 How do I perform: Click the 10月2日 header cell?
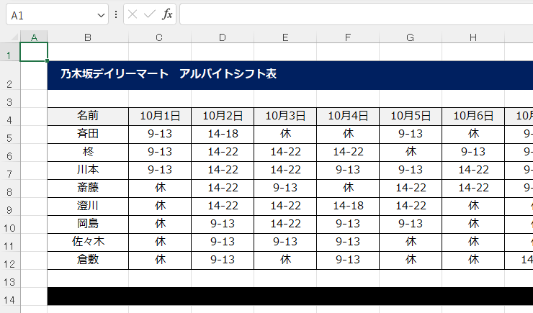[x=223, y=117]
